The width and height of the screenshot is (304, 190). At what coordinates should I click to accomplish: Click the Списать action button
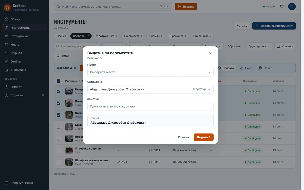[x=226, y=68]
